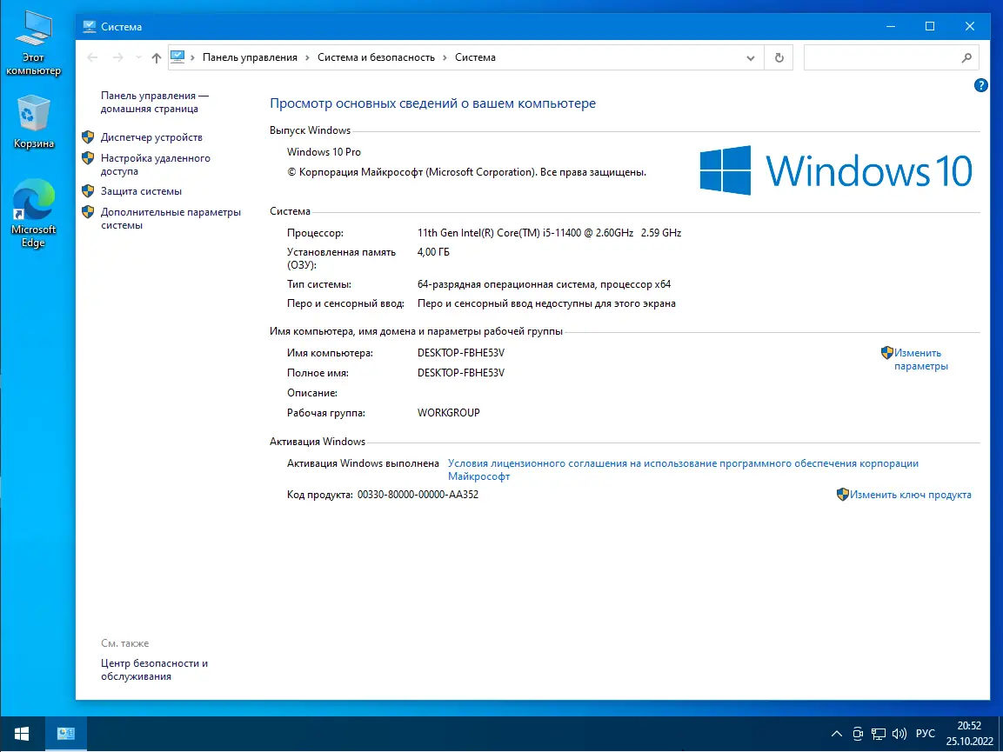The height and width of the screenshot is (752, 1003).
Task: Open Дополнительные параметры системы link
Action: [x=171, y=218]
